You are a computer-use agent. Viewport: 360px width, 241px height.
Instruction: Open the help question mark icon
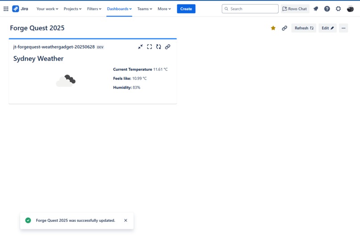click(x=327, y=9)
